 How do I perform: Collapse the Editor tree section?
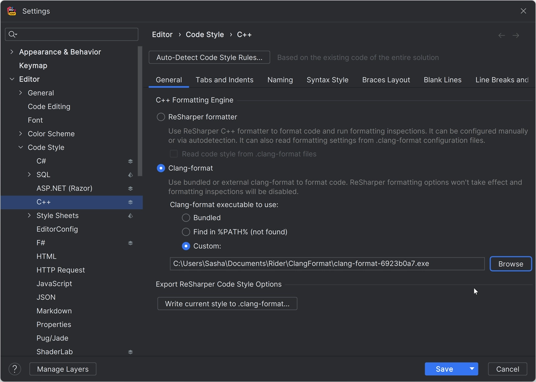coord(12,79)
